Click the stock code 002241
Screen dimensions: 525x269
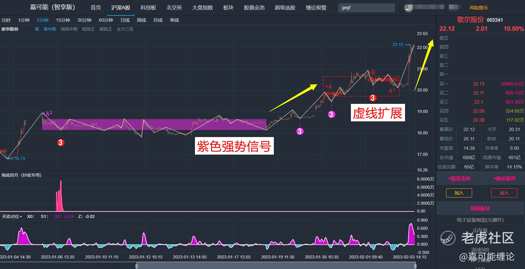point(495,20)
